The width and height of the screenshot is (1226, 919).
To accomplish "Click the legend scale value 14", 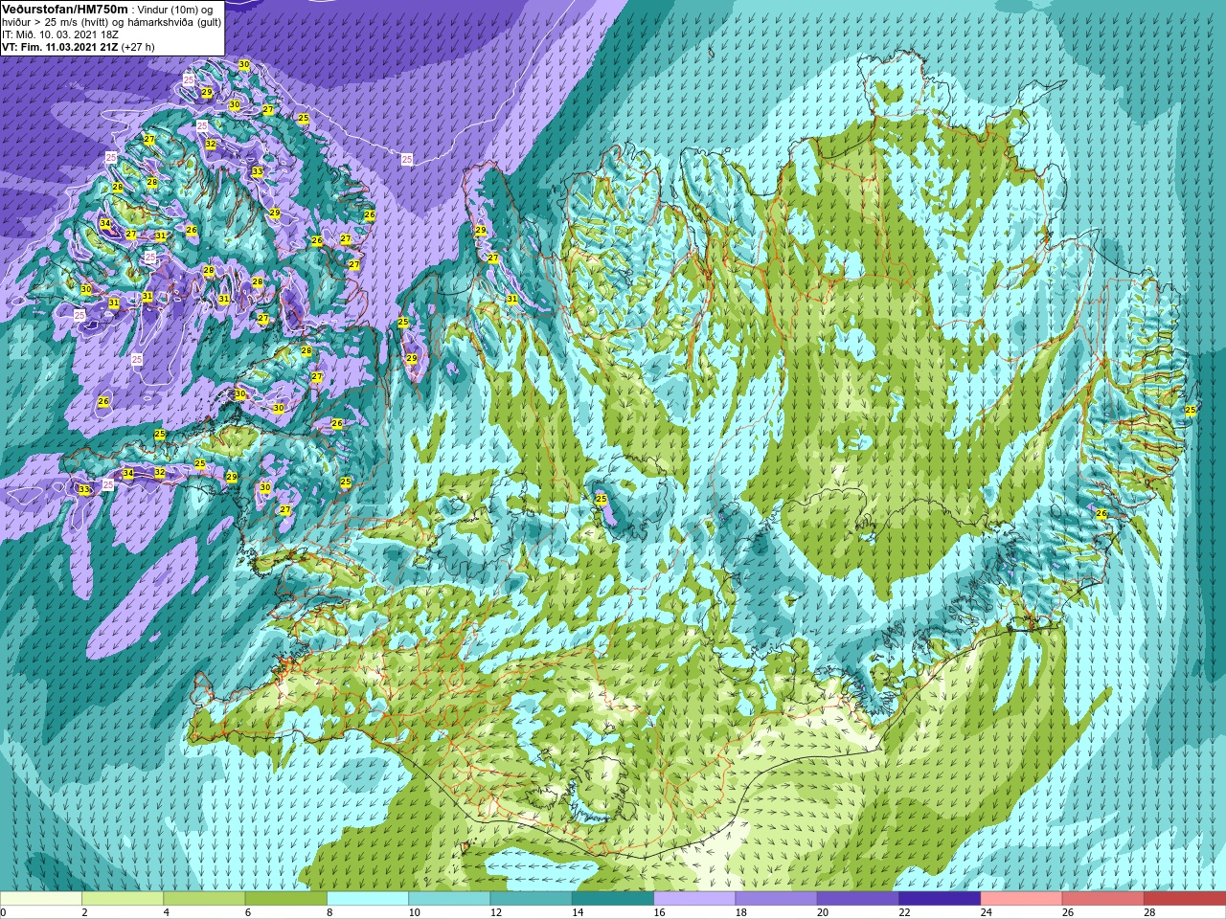I will tap(579, 912).
